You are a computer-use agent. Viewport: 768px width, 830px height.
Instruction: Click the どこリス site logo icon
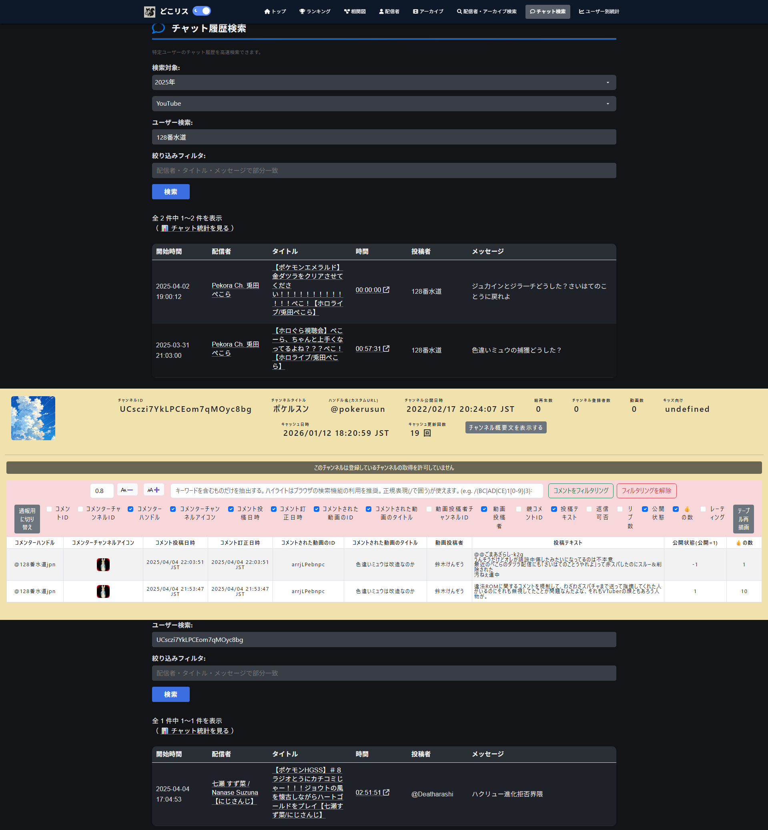[150, 12]
